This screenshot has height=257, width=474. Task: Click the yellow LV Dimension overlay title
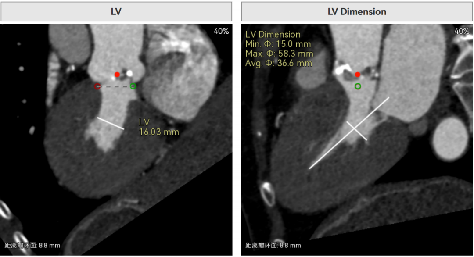pos(273,35)
